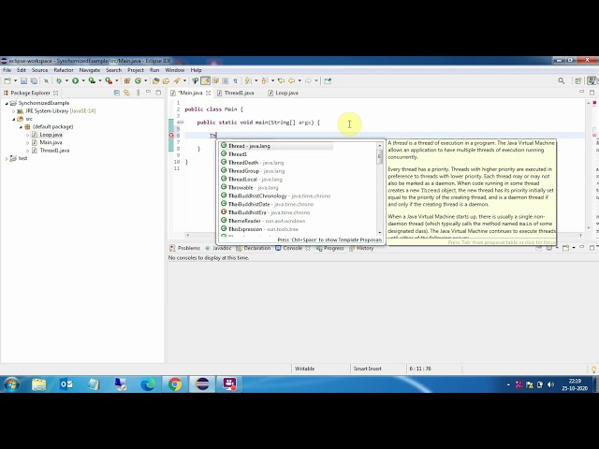
Task: Click the Java perspective icon
Action: coord(592,80)
